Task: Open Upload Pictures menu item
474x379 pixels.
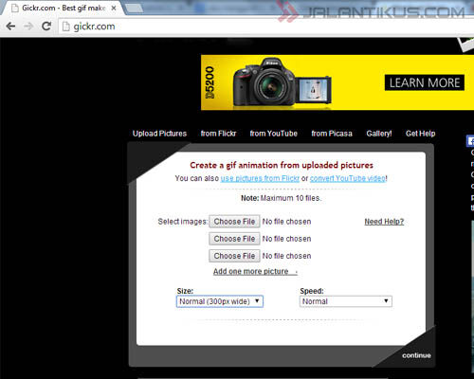Action: point(159,134)
